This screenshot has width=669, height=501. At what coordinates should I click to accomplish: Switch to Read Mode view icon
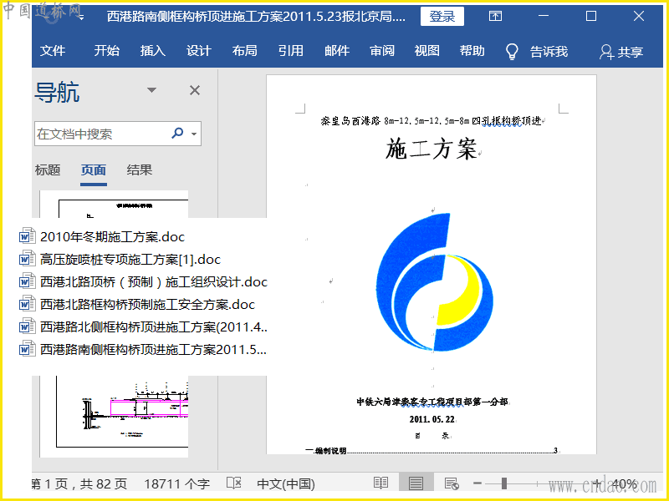click(380, 483)
